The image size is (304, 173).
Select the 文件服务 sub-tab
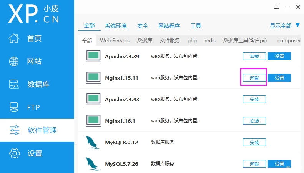[x=170, y=40]
